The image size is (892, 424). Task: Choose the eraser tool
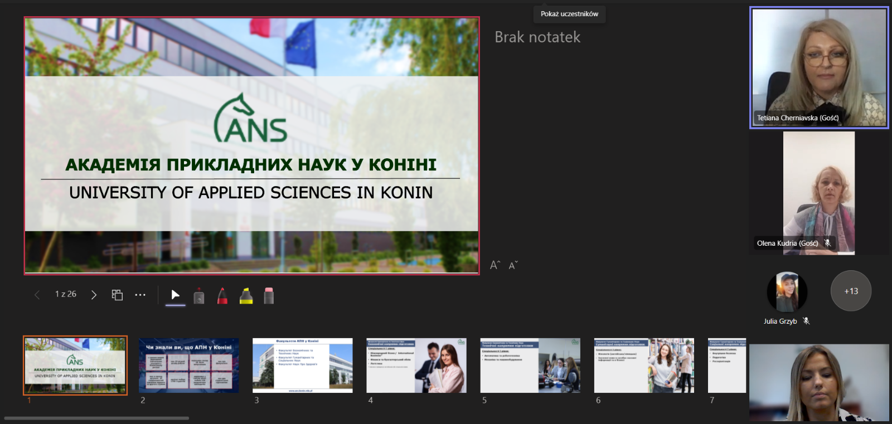coord(269,296)
